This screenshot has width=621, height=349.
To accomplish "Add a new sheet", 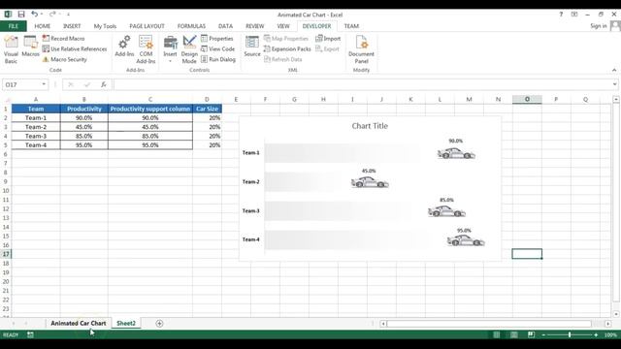I will point(159,324).
